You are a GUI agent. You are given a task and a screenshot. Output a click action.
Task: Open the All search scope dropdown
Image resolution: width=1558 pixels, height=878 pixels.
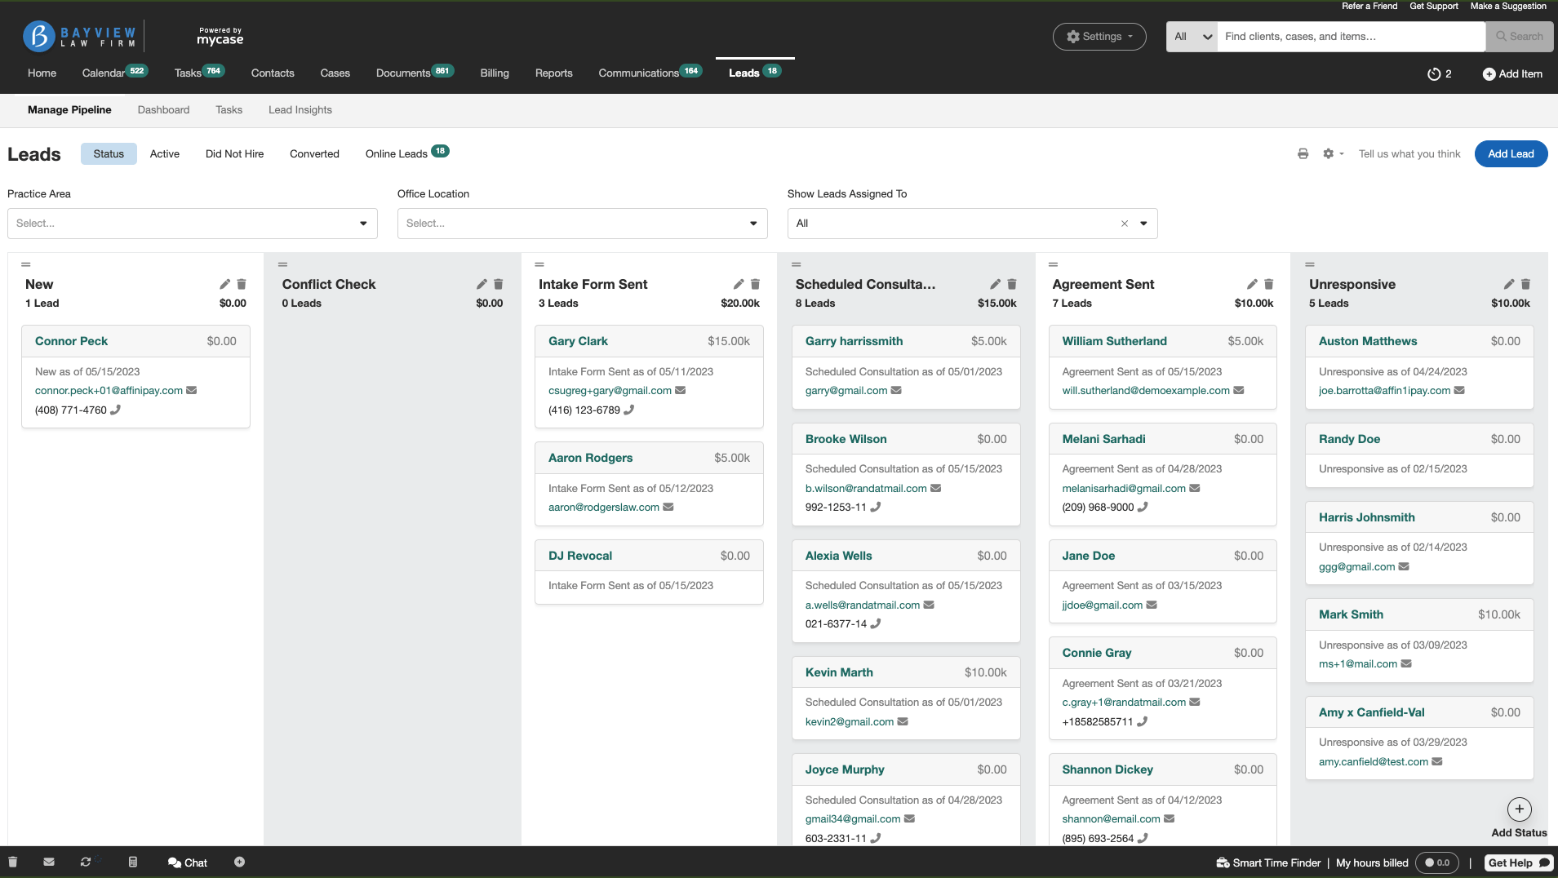pos(1192,37)
